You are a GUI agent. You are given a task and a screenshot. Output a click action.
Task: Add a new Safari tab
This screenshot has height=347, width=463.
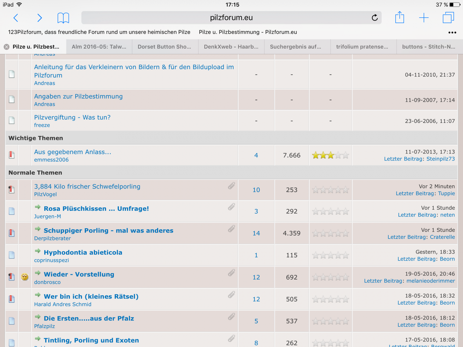click(x=424, y=18)
